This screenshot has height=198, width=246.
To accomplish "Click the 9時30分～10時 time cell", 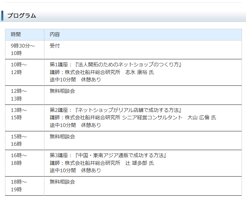I will click(25, 50).
